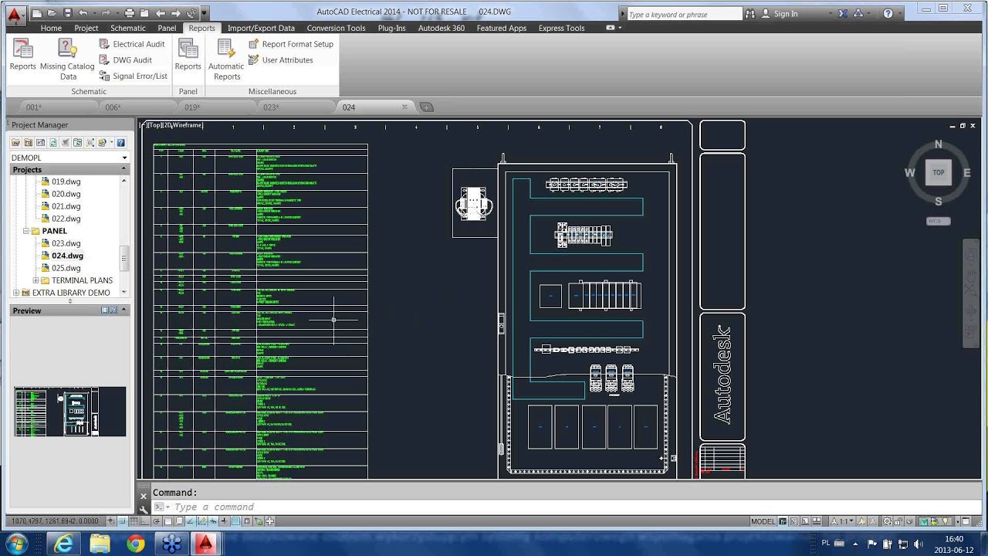Select 023.dwg in project tree

tap(66, 243)
